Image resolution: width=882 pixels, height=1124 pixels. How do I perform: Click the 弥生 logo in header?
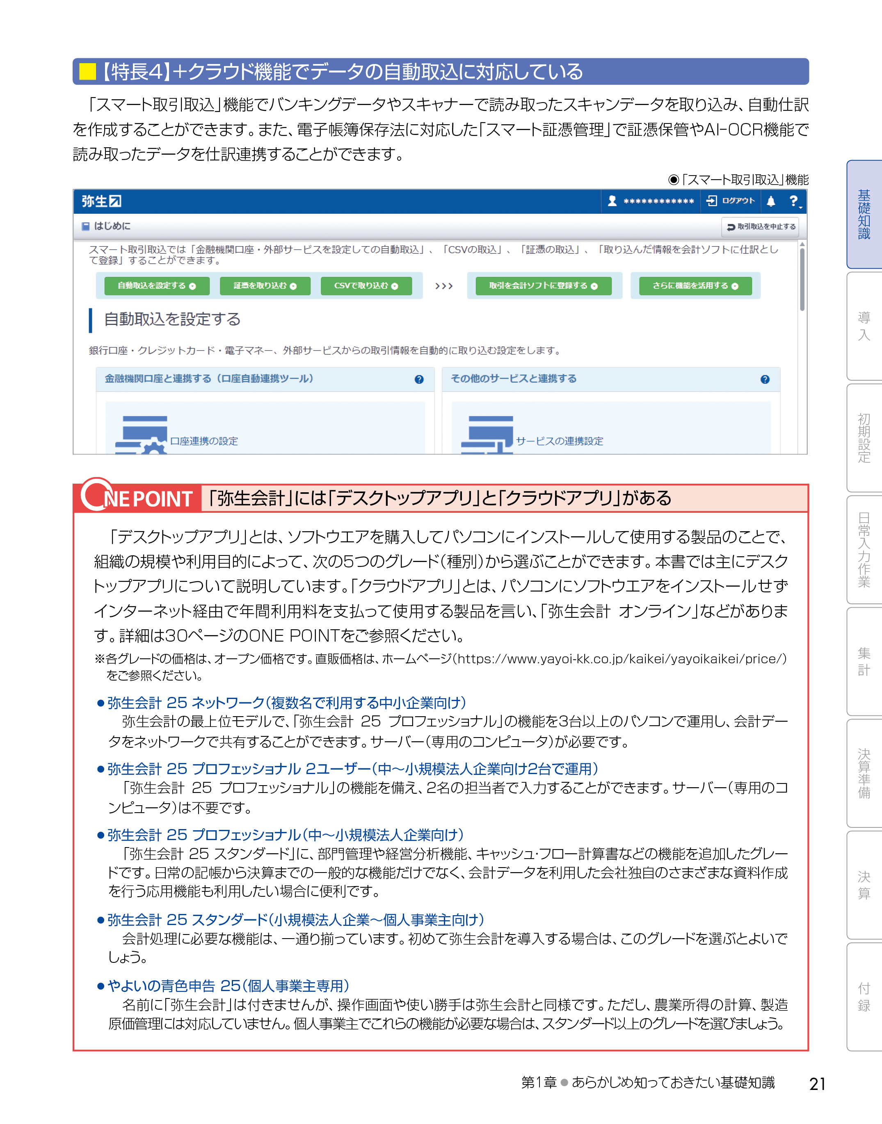(101, 201)
